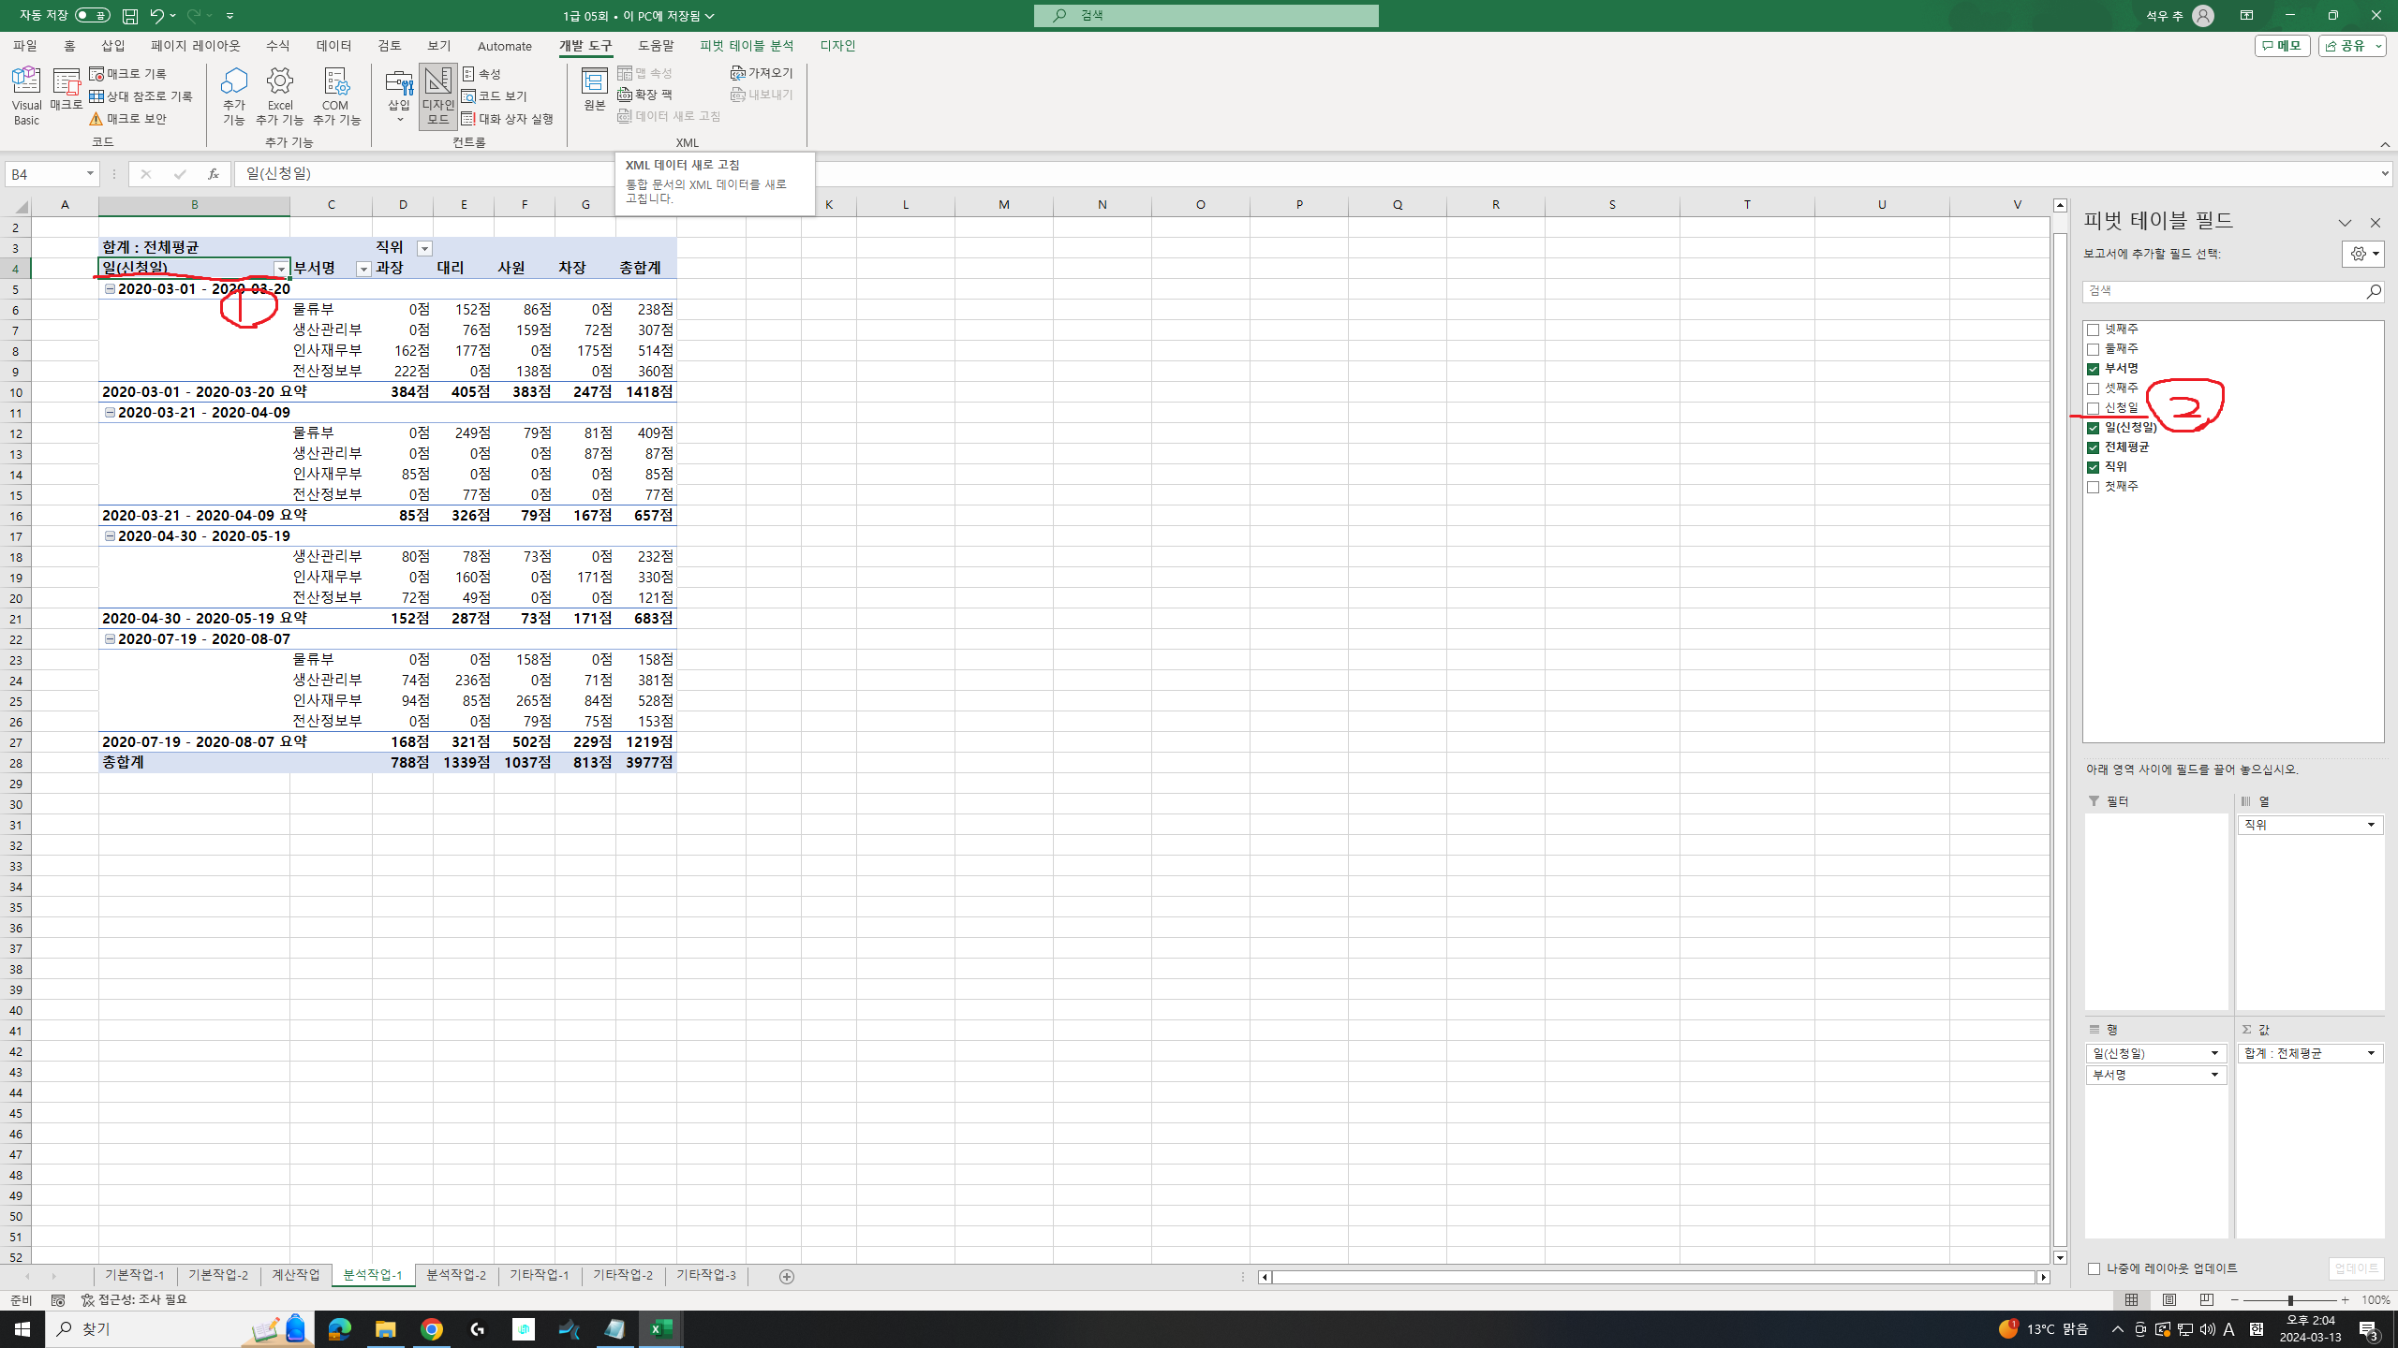2398x1348 pixels.
Task: Open Excel 추가 기능 add-ins
Action: tap(279, 95)
